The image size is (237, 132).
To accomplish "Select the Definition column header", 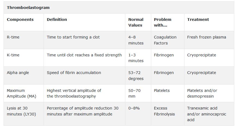I will [x=57, y=20].
